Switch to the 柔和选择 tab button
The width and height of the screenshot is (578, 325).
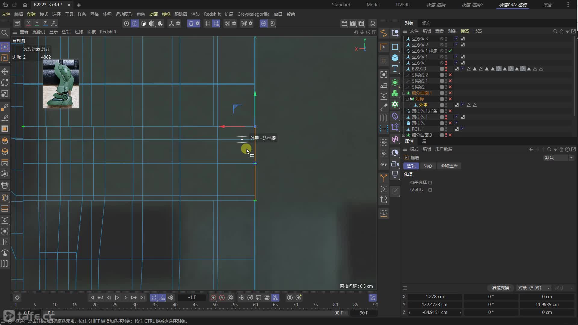coord(449,166)
